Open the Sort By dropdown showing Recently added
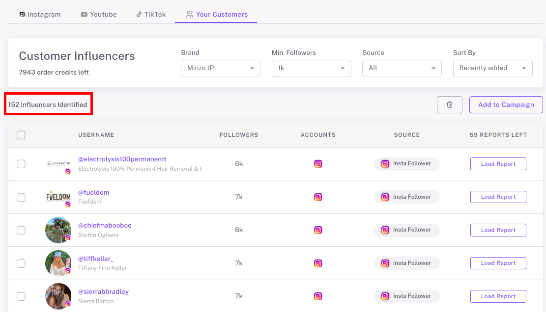 [x=492, y=68]
